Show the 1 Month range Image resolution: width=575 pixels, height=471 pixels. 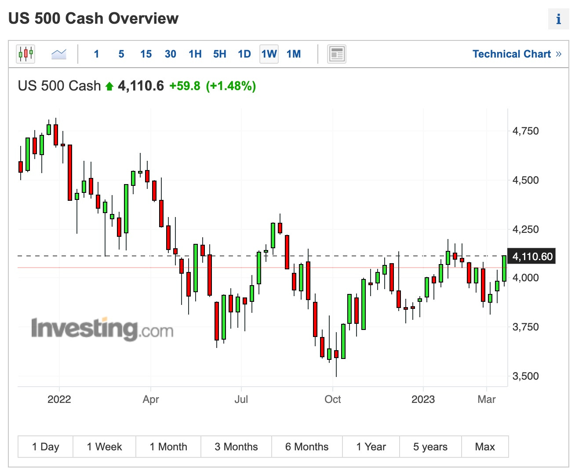pos(168,447)
